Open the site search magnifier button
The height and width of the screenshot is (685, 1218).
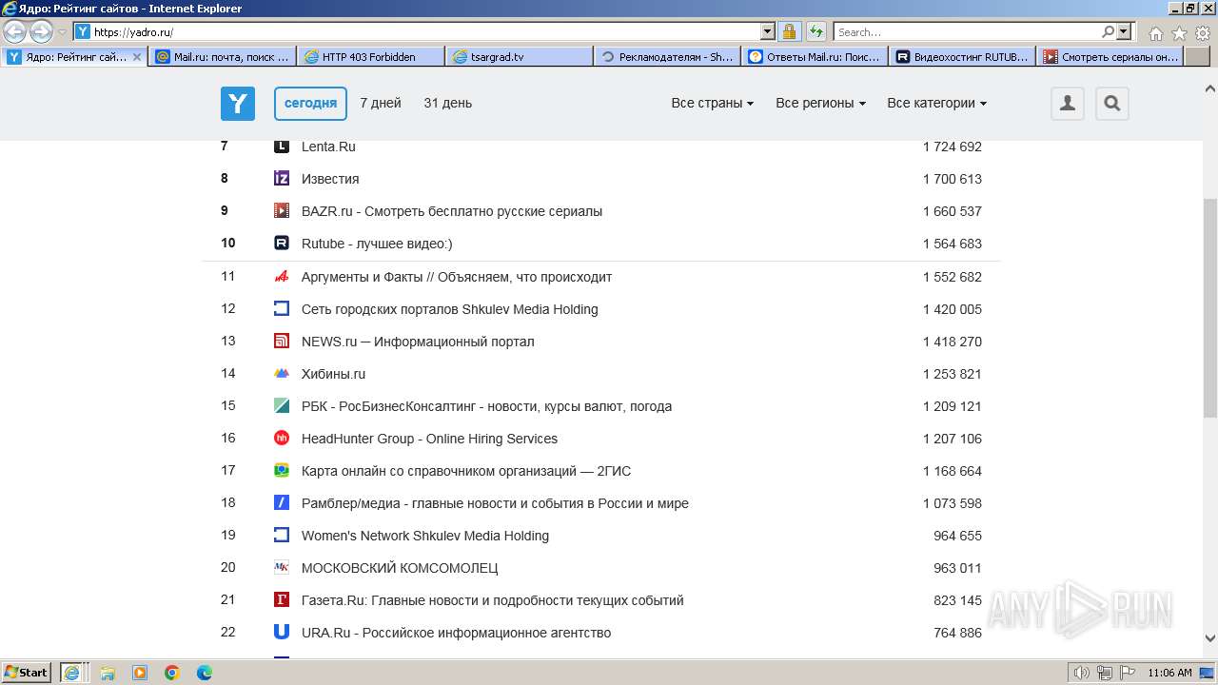tap(1112, 104)
